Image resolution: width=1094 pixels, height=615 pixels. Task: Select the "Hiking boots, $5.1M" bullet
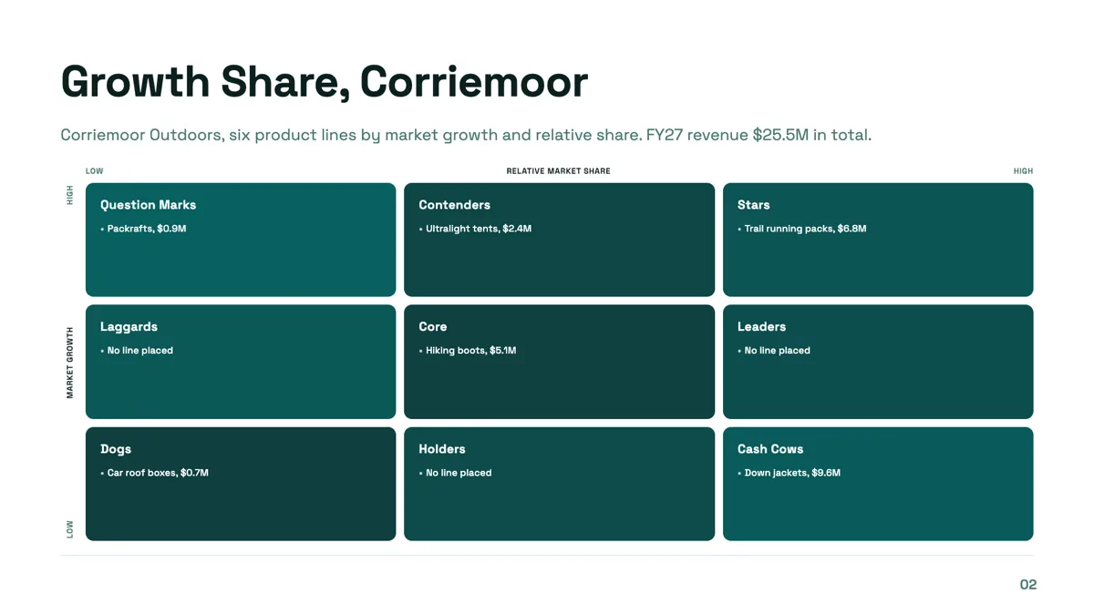tap(470, 350)
